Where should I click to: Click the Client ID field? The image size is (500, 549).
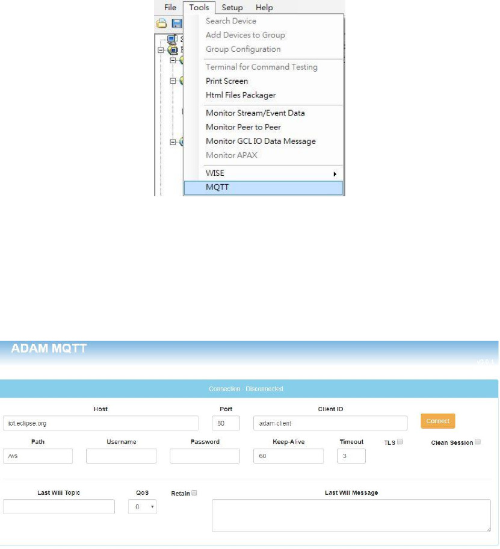coord(330,423)
